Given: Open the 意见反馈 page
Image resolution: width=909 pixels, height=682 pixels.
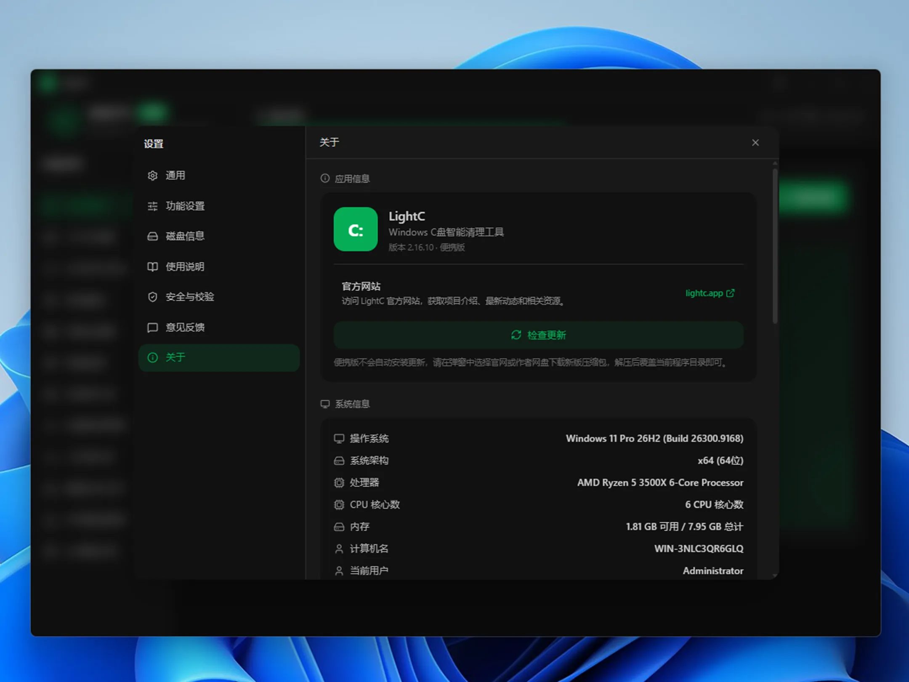Looking at the screenshot, I should [219, 327].
